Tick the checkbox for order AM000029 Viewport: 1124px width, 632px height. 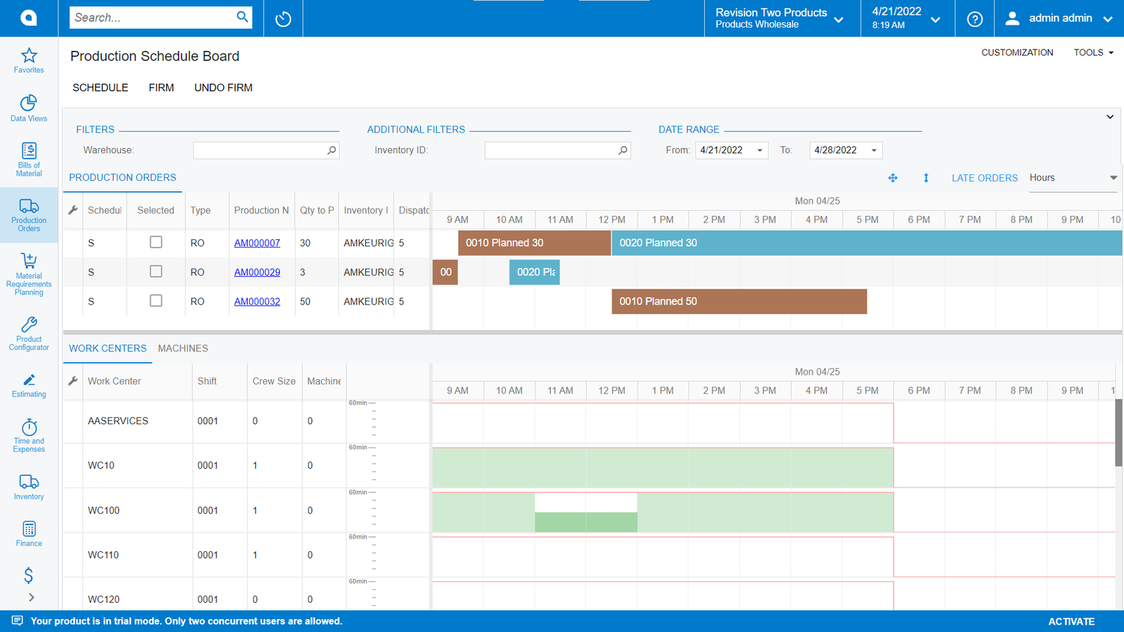156,271
